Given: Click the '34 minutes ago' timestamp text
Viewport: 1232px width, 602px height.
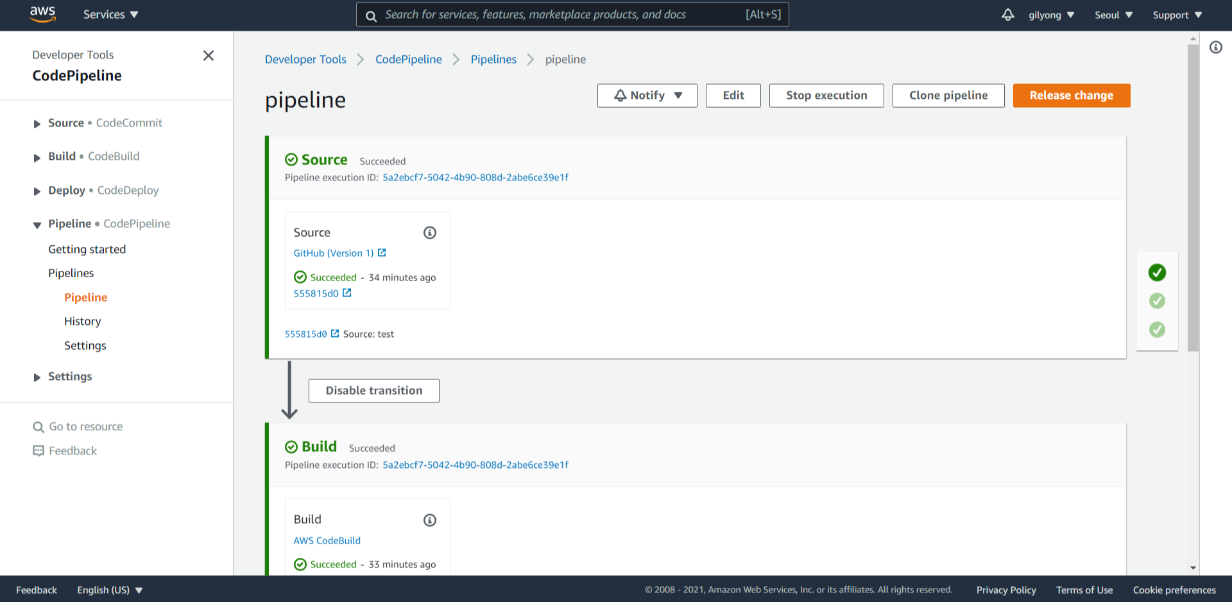Looking at the screenshot, I should [x=402, y=277].
